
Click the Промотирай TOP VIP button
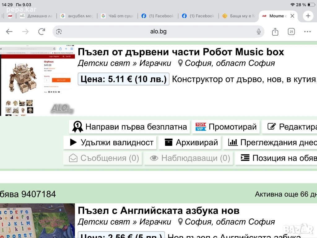(x=226, y=127)
